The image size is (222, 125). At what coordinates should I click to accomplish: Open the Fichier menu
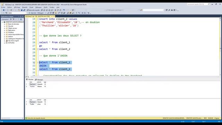tap(3, 7)
